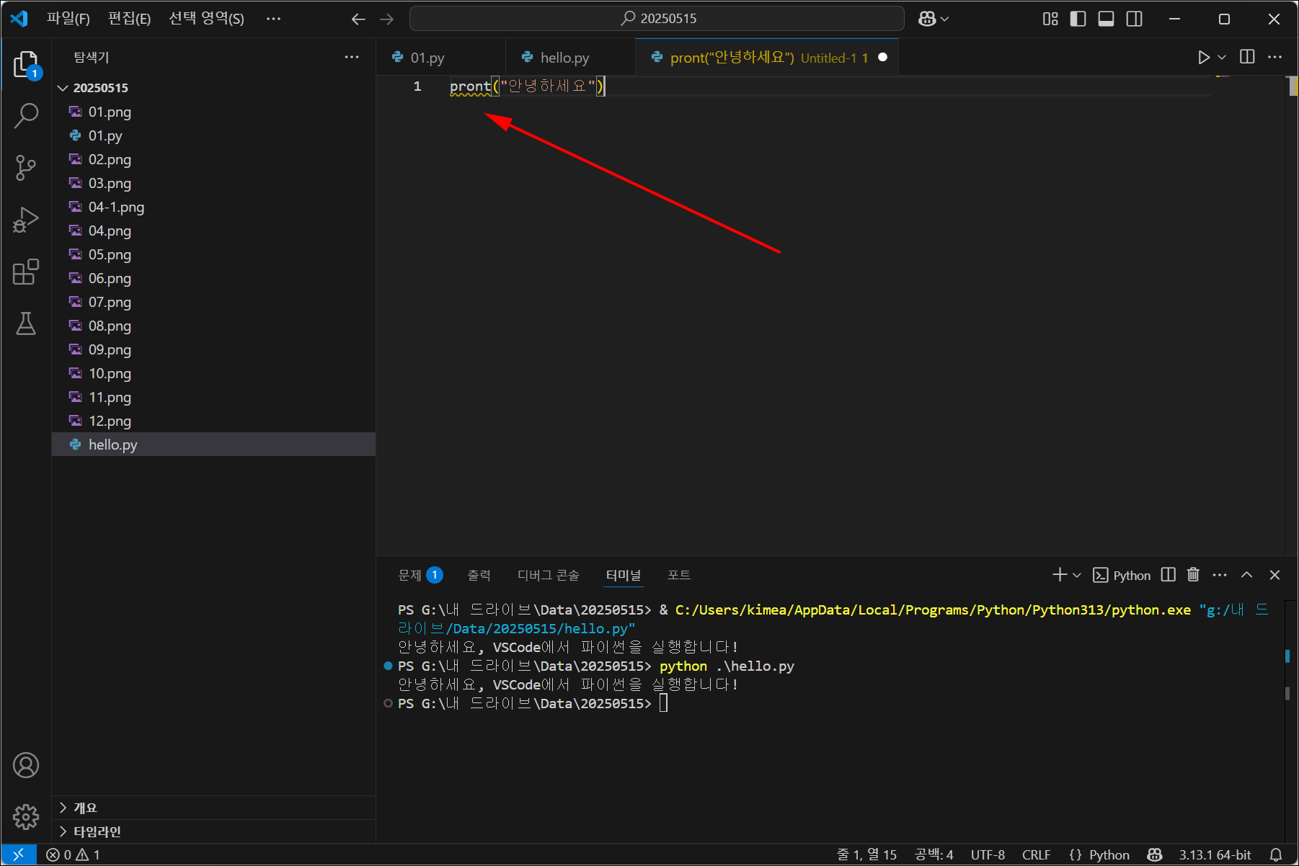Viewport: 1299px width, 866px height.
Task: Open the 편집(E) menu
Action: tap(129, 19)
